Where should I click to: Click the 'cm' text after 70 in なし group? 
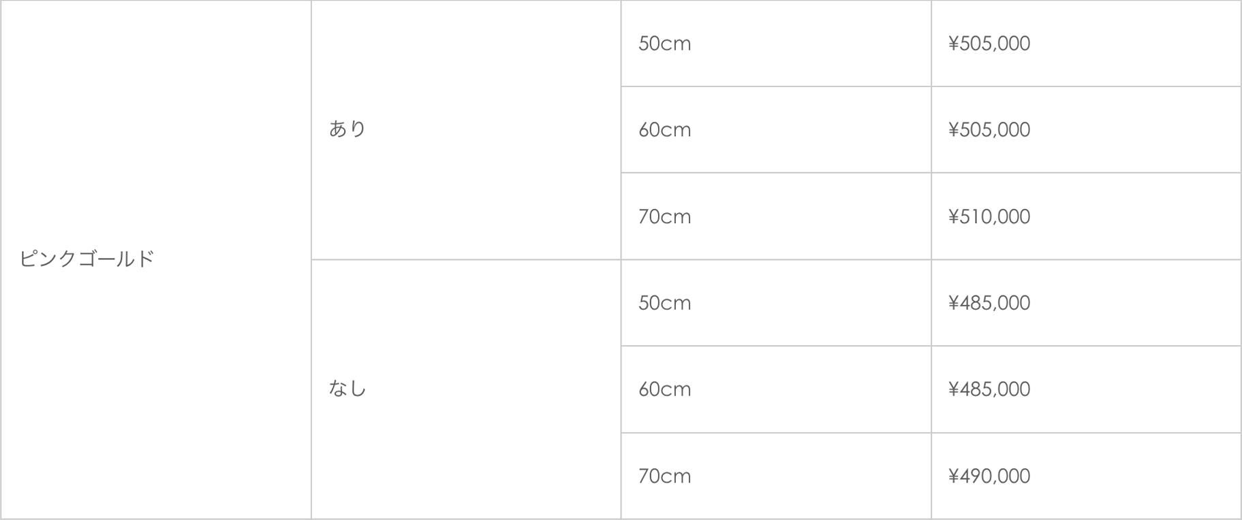coord(677,478)
